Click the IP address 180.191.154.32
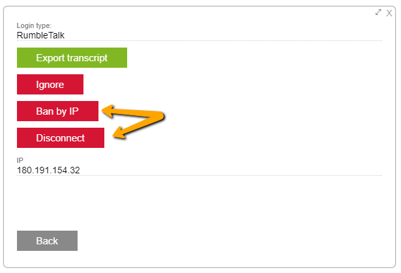 (x=48, y=170)
